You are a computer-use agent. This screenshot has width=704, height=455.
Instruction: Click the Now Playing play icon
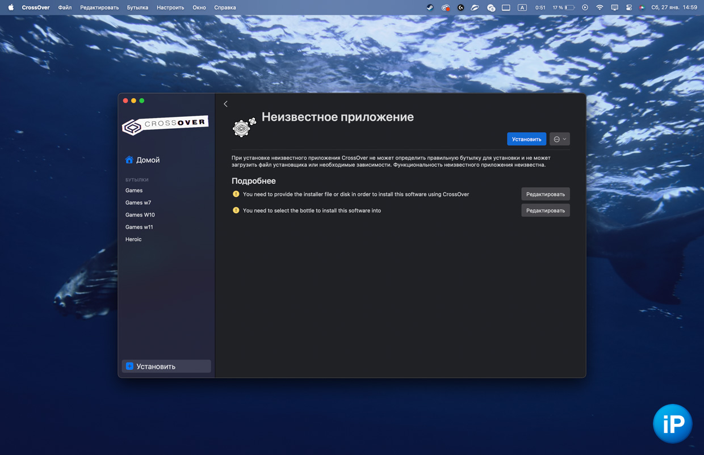(x=585, y=7)
